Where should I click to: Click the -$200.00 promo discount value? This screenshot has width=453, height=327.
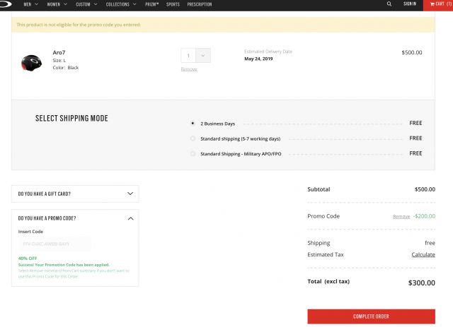click(x=424, y=216)
